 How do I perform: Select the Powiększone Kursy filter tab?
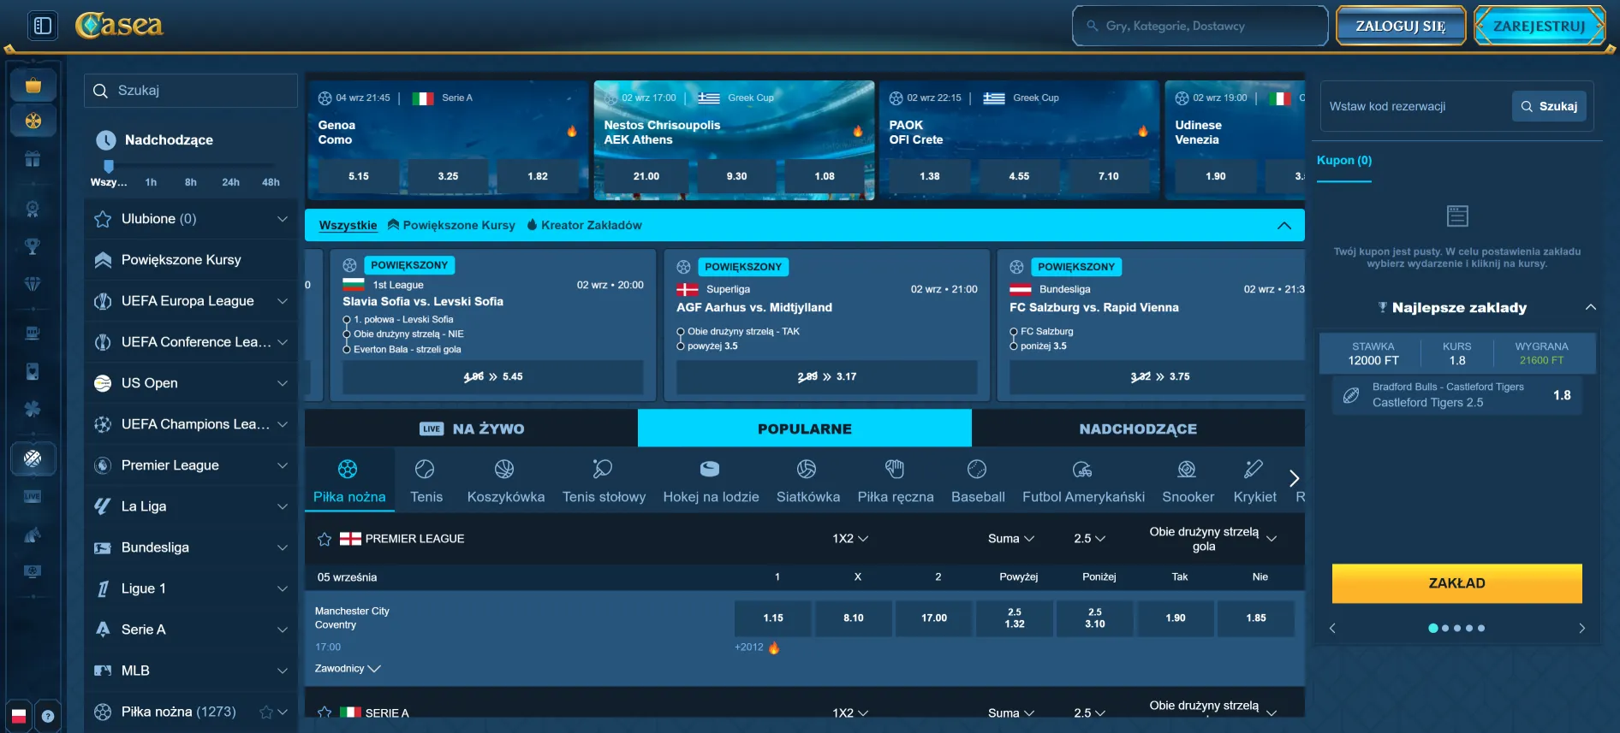451,225
